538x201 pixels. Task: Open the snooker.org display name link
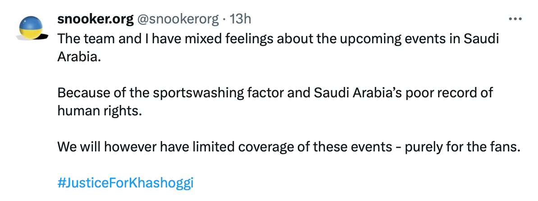pyautogui.click(x=96, y=19)
